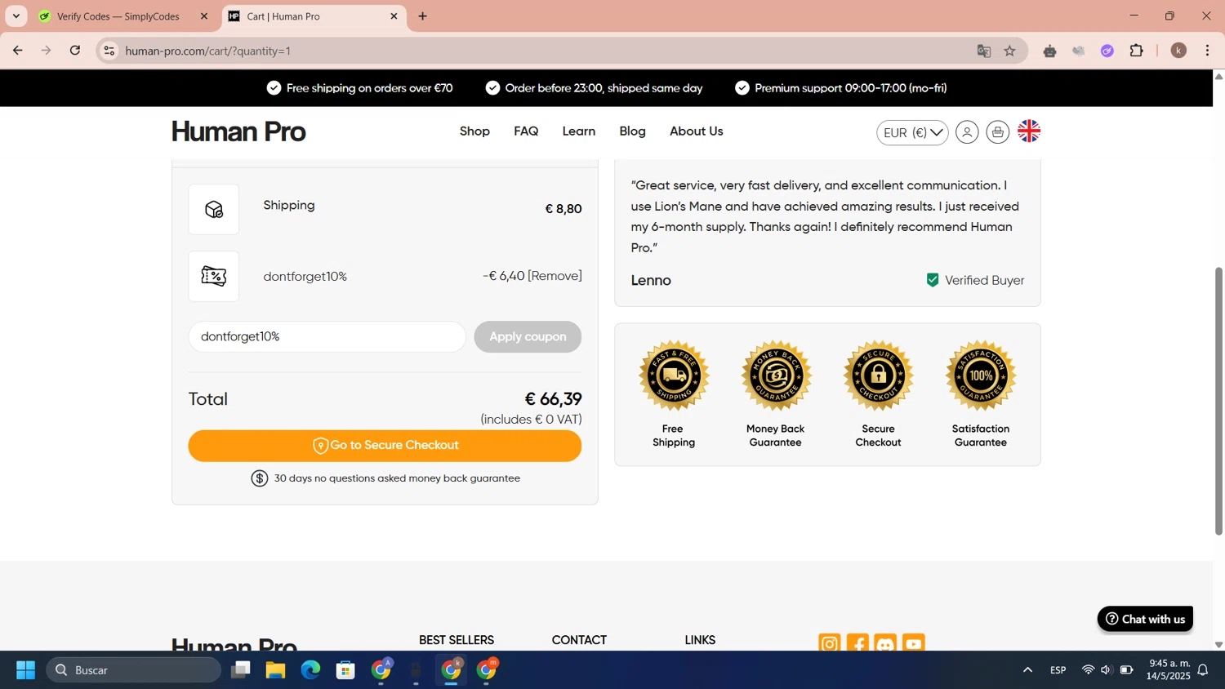The height and width of the screenshot is (689, 1225).
Task: Click the coupon ticket icon
Action: coord(214,276)
